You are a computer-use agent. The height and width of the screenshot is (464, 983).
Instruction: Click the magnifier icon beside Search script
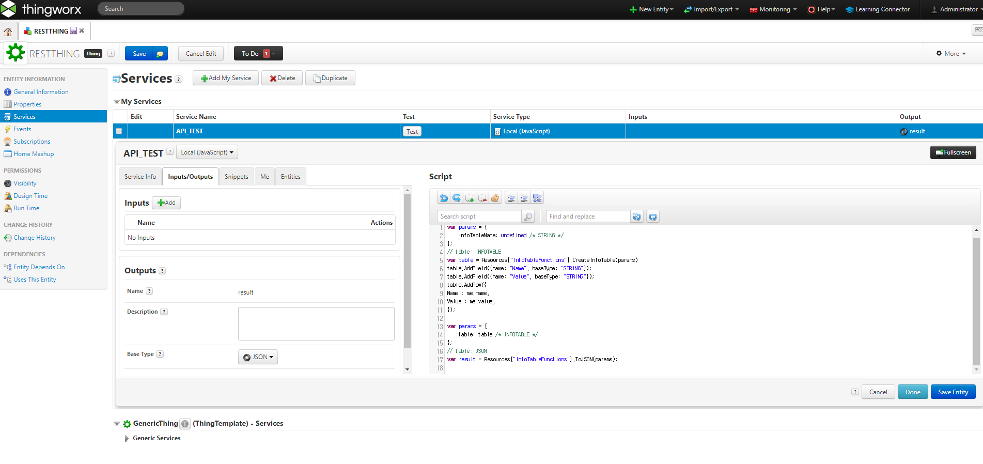pos(528,217)
